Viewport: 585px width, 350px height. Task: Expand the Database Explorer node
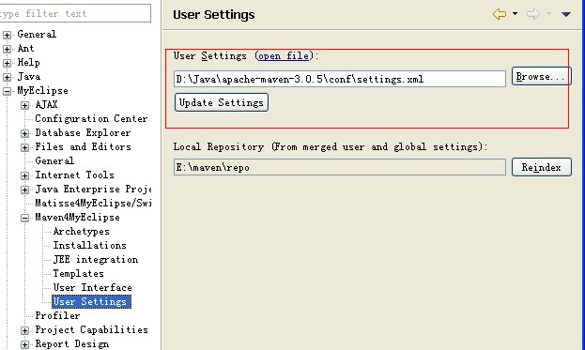point(24,133)
